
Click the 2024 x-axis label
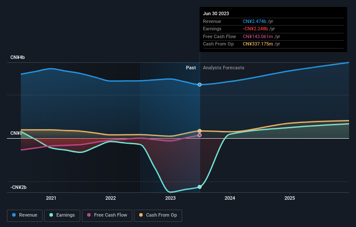pos(230,198)
